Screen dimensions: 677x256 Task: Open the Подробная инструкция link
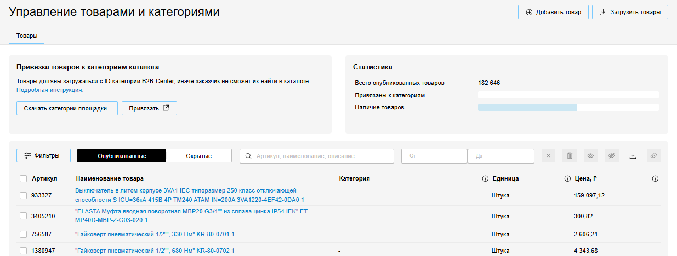coord(50,90)
